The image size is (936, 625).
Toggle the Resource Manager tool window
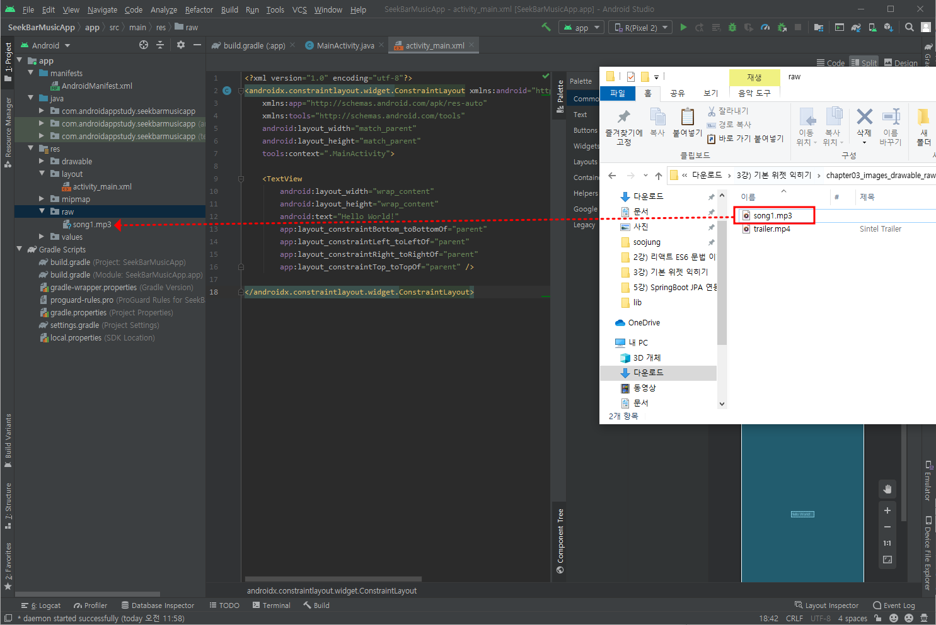(8, 132)
